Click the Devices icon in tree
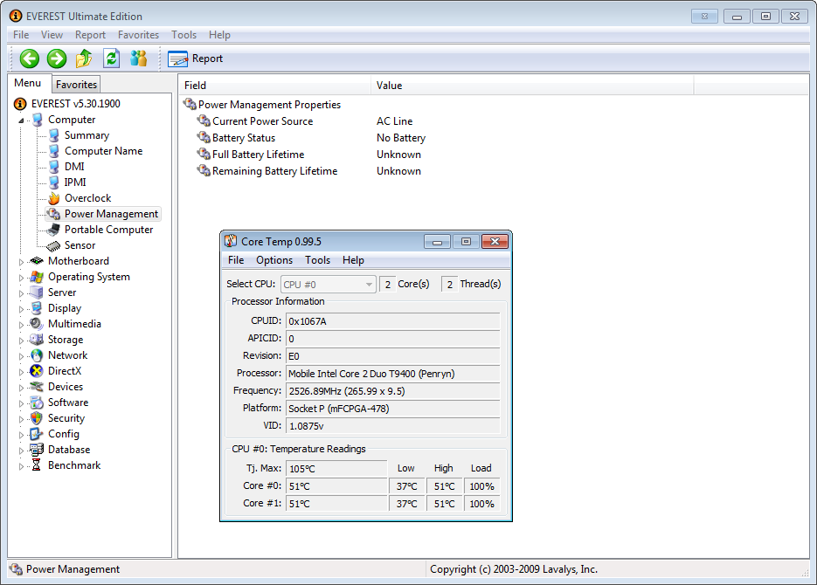This screenshot has height=585, width=817. [37, 387]
